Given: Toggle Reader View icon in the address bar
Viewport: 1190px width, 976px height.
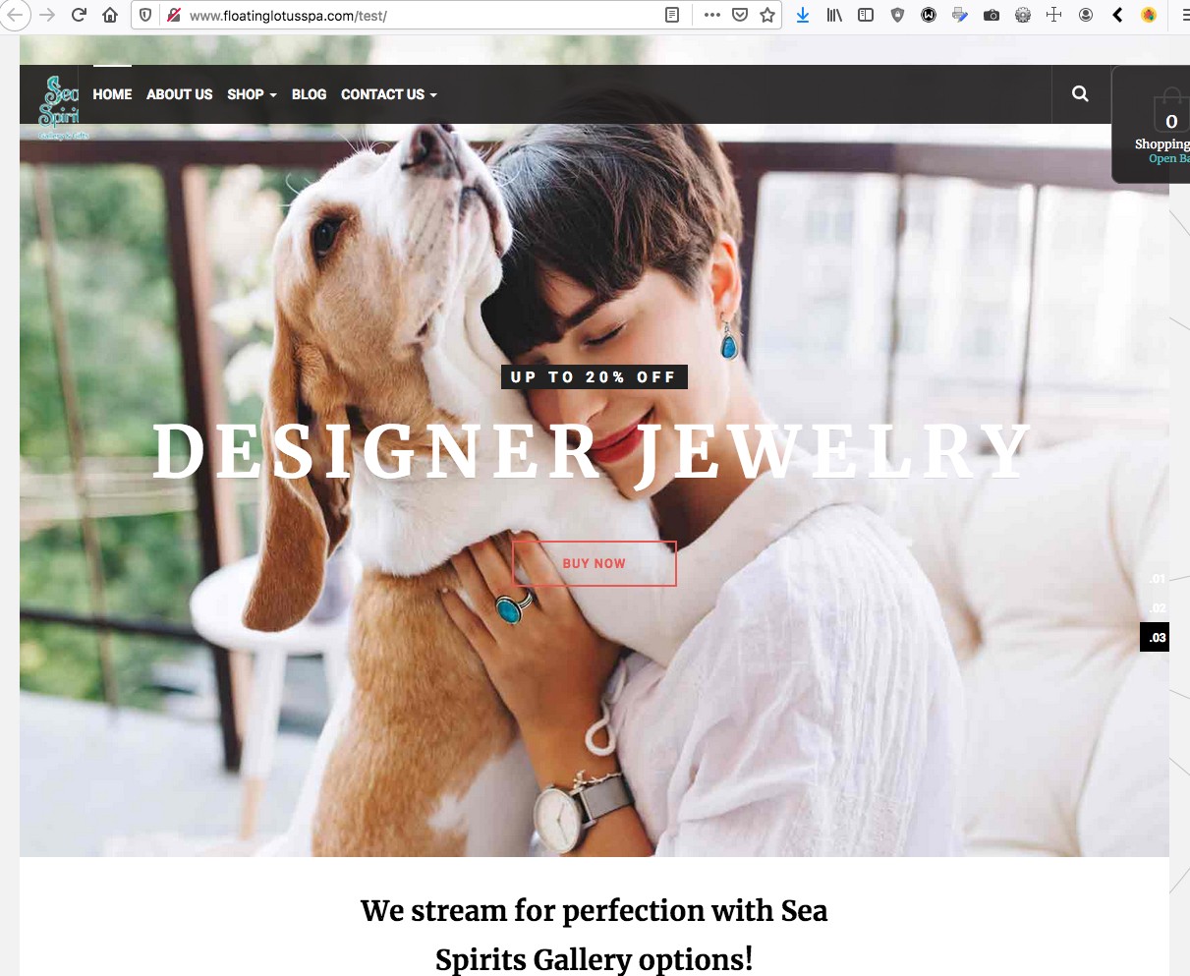Looking at the screenshot, I should coord(672,15).
